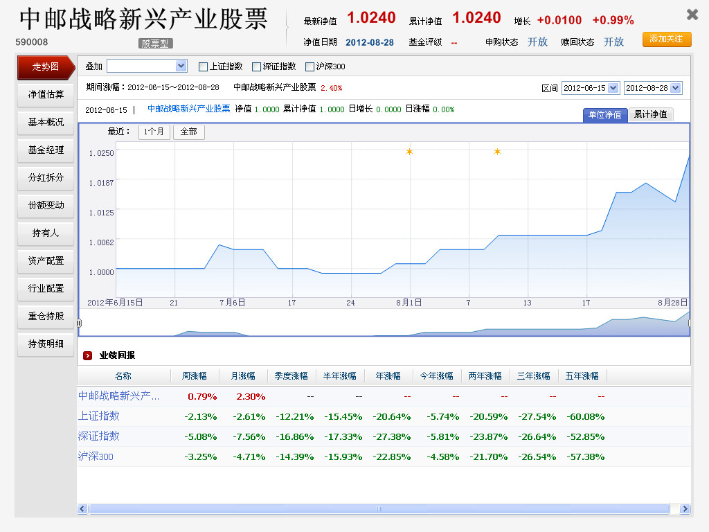The height and width of the screenshot is (532, 709).
Task: Open 中邮战略新兴产... row link in table
Action: coord(118,396)
